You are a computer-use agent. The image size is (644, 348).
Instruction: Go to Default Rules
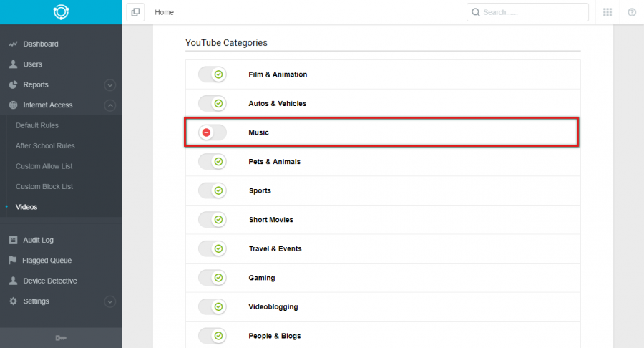tap(37, 125)
